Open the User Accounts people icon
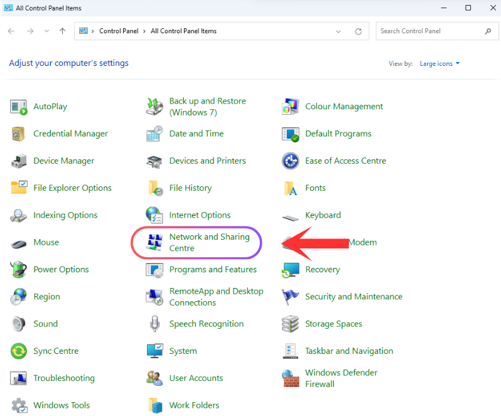 point(154,378)
